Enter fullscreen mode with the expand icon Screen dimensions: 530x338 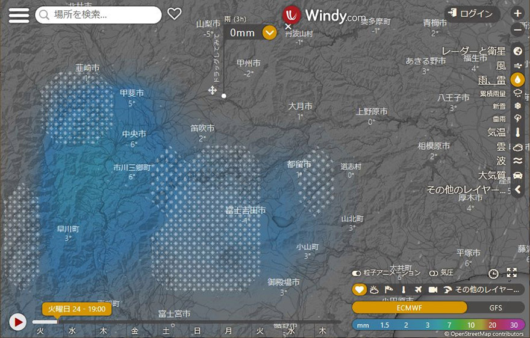[512, 273]
